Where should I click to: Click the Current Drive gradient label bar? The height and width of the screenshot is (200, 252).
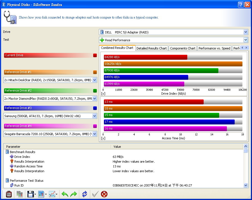click(x=48, y=55)
